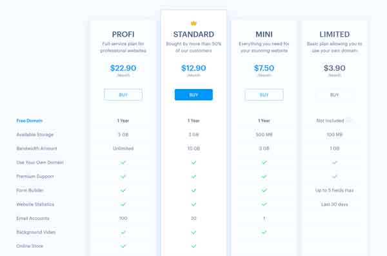The width and height of the screenshot is (387, 256).
Task: Open the Free Domain feature link
Action: tap(30, 121)
